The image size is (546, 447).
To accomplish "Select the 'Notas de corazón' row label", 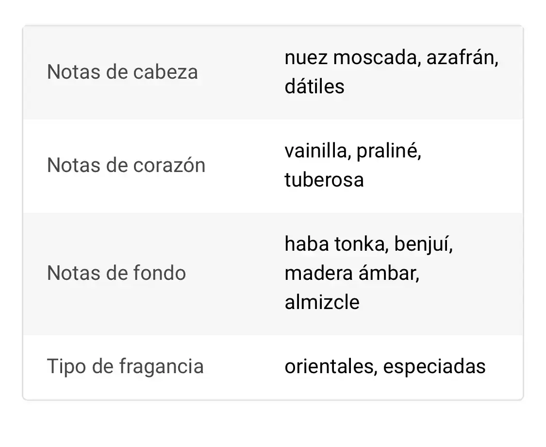I will coord(126,166).
